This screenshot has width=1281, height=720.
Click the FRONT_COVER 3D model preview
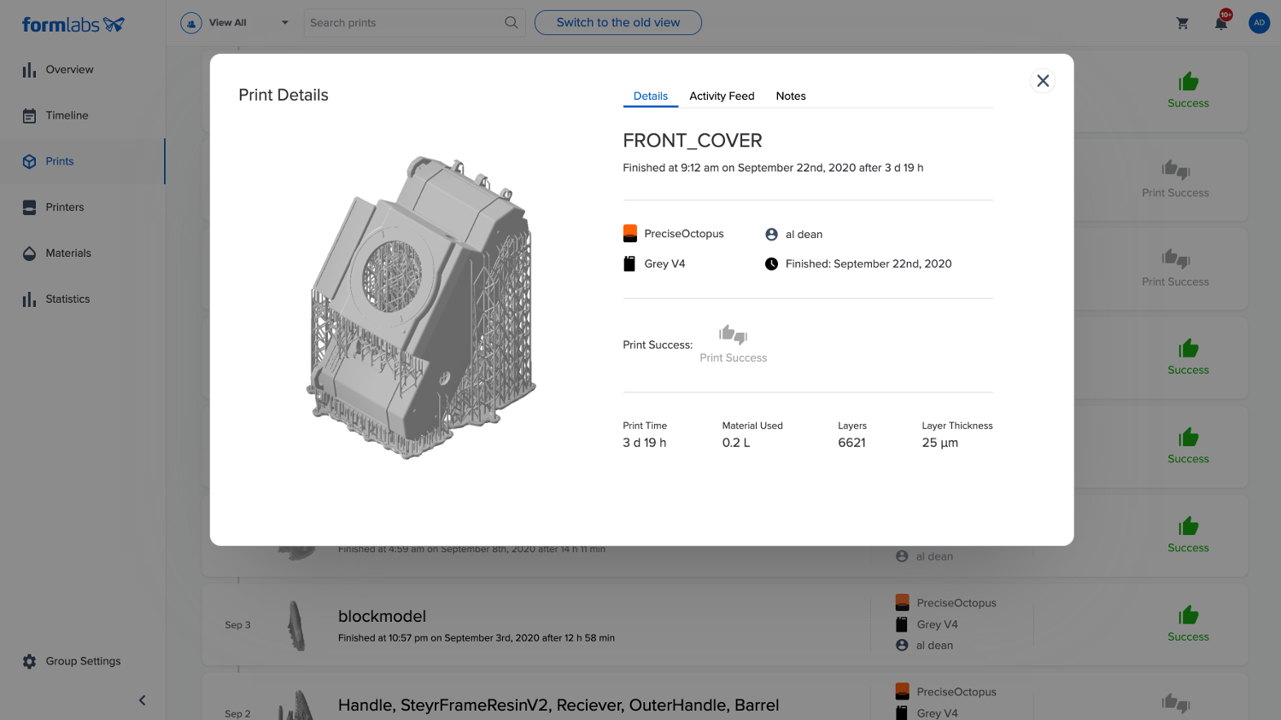[x=422, y=307]
